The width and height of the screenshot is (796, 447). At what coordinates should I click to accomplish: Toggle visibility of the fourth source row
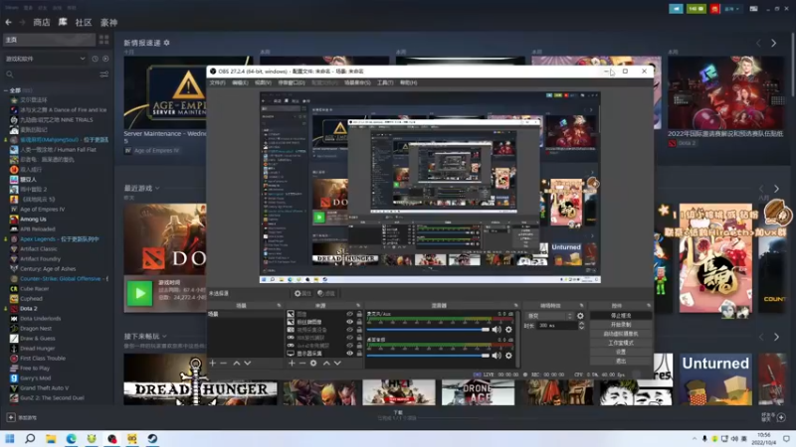coord(350,338)
